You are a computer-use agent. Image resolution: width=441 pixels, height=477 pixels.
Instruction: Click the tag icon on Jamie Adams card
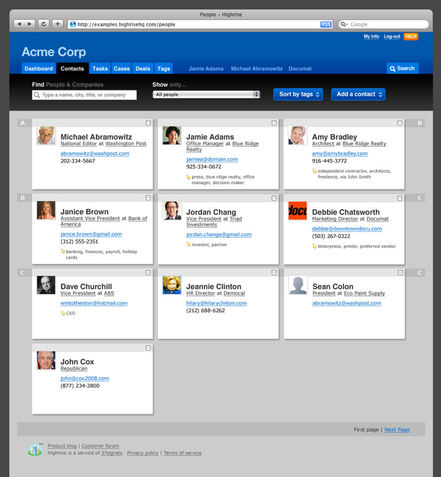(188, 177)
